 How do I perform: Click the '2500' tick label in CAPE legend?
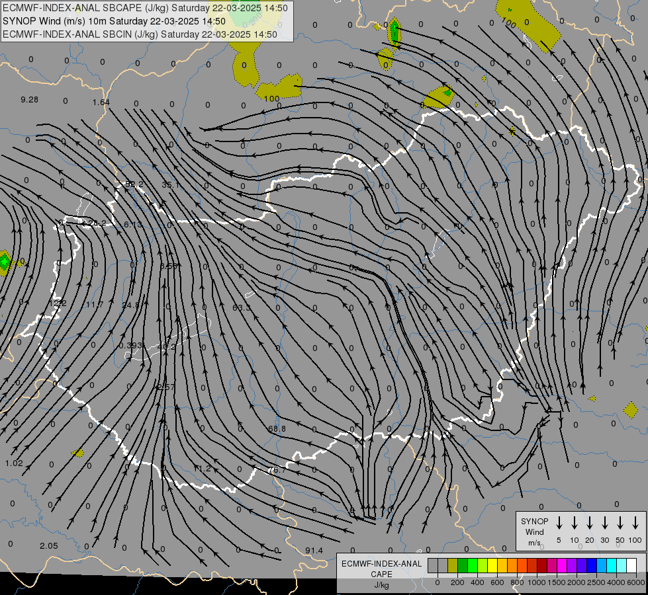click(596, 582)
